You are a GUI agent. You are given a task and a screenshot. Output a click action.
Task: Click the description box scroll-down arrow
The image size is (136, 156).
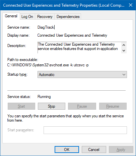tap(124, 51)
